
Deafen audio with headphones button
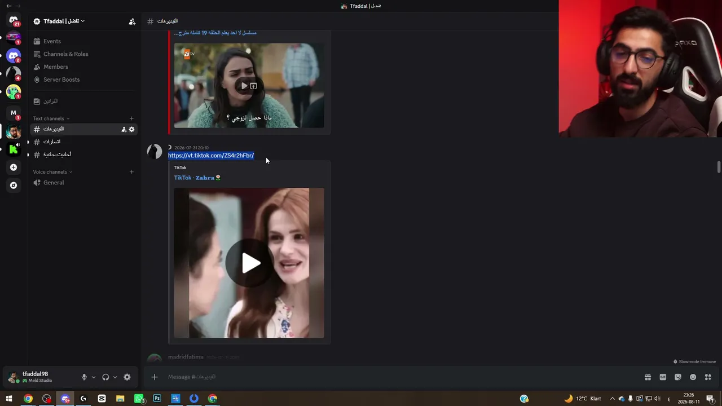105,377
